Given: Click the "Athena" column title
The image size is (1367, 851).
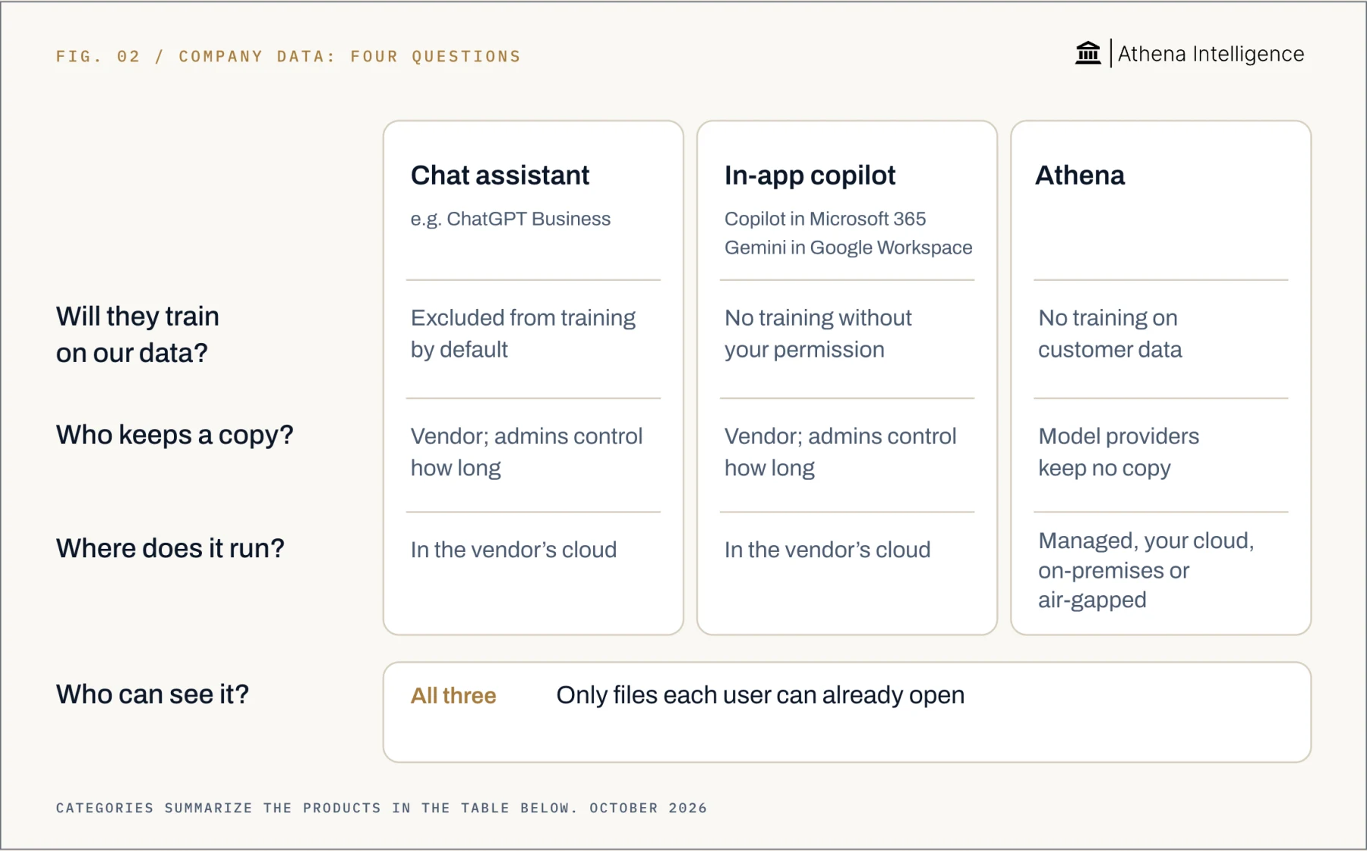Looking at the screenshot, I should [1080, 175].
